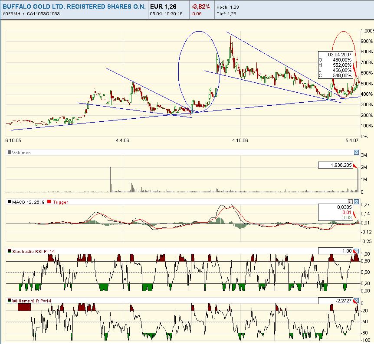
Task: Click the Hoch: 1,33 value
Action: 227,7
